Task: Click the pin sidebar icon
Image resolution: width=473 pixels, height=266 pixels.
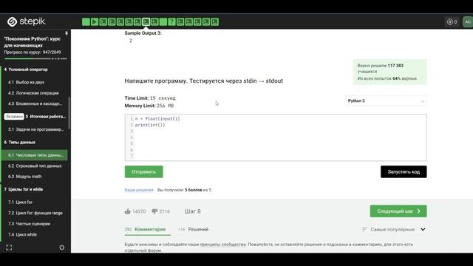Action: (x=67, y=33)
